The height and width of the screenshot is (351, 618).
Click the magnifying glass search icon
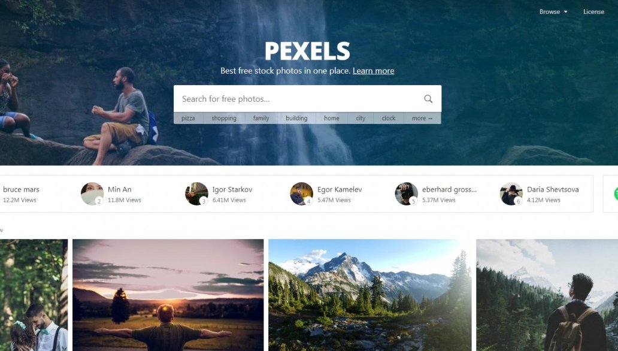(428, 99)
